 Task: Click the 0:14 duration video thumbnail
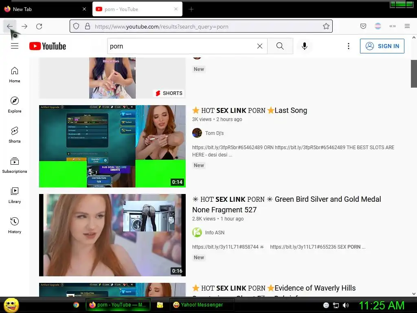[112, 146]
